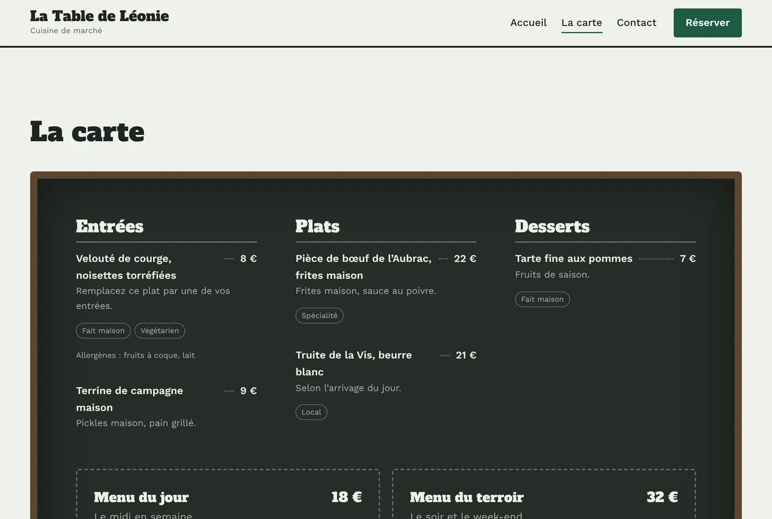Click the La carte page heading

87,131
